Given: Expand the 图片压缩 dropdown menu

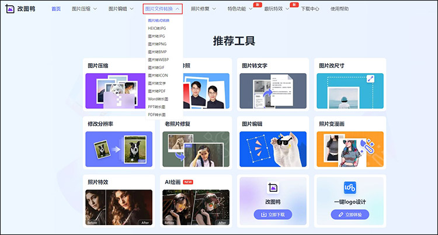Looking at the screenshot, I should [x=84, y=9].
